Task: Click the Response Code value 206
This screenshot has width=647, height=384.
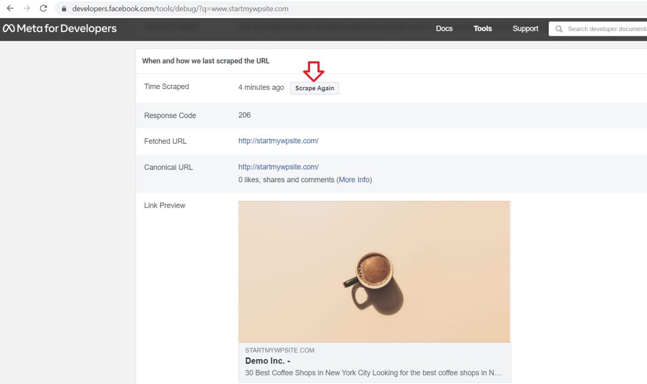Action: 244,115
